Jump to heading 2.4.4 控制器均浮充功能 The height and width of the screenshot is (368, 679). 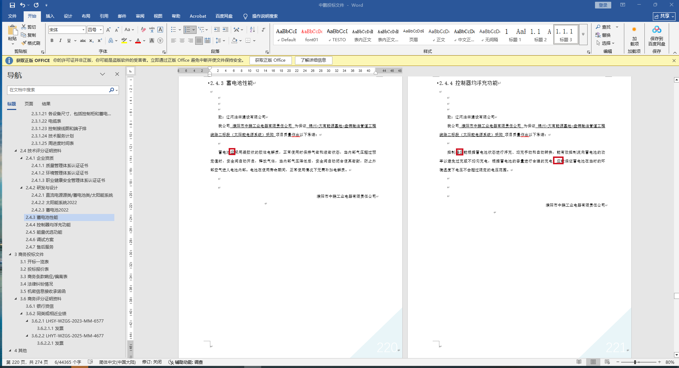(x=48, y=225)
